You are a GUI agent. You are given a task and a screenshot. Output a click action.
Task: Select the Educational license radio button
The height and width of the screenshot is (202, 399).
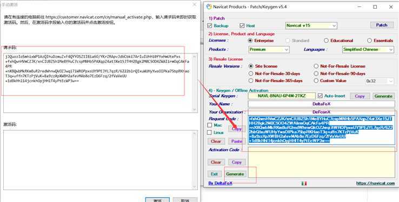(326, 41)
